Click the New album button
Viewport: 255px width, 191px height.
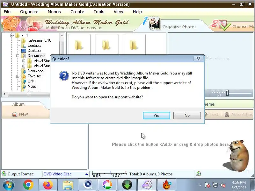click(x=20, y=114)
